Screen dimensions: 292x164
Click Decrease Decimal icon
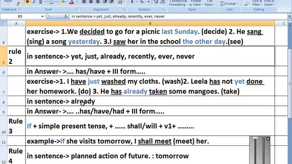click(162, 2)
